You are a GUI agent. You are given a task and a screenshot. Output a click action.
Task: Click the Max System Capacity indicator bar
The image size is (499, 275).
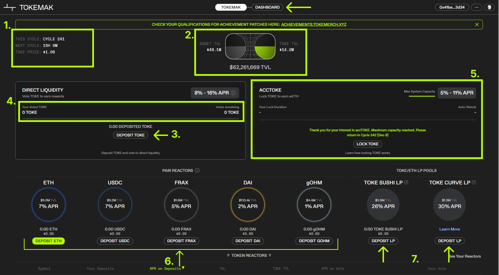click(422, 96)
